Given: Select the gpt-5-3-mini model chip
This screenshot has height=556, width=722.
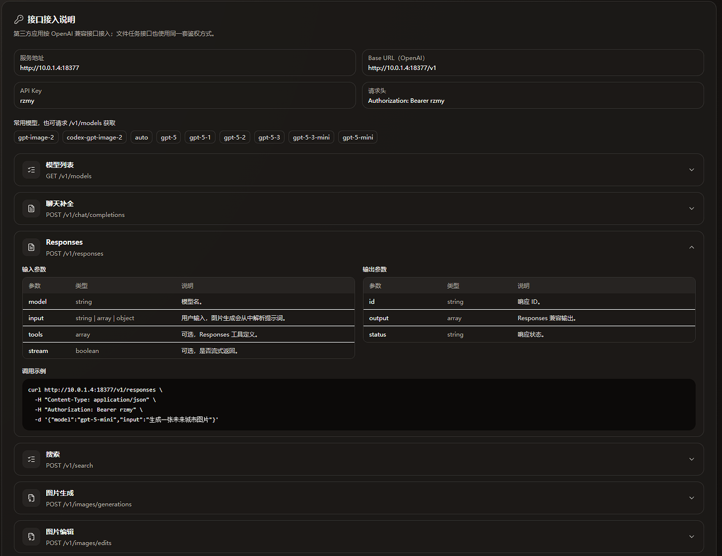Looking at the screenshot, I should (x=311, y=137).
